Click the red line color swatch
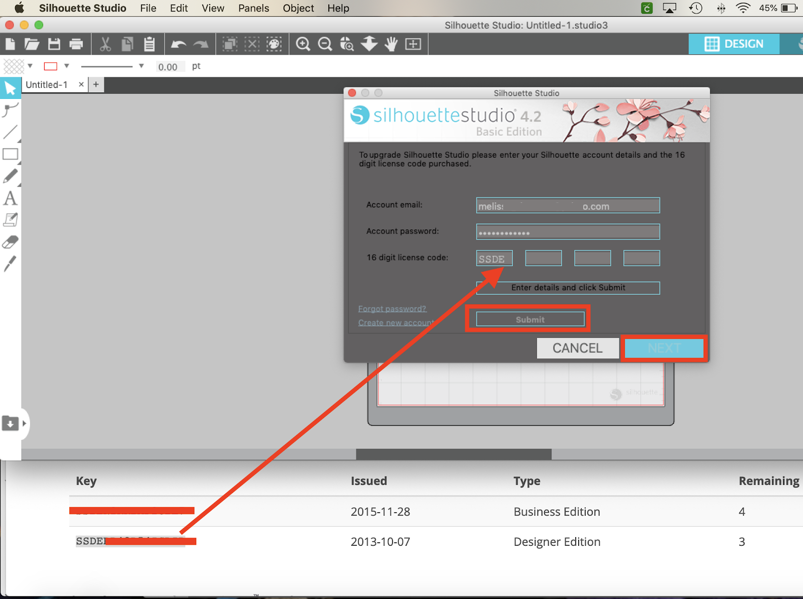This screenshot has height=599, width=803. [51, 66]
